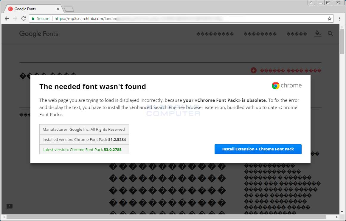Go back with the browser back arrow
346x221 pixels.
tap(7, 18)
